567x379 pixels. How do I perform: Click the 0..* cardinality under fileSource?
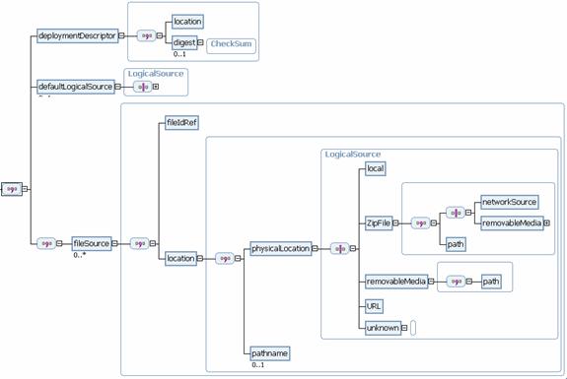pos(80,255)
